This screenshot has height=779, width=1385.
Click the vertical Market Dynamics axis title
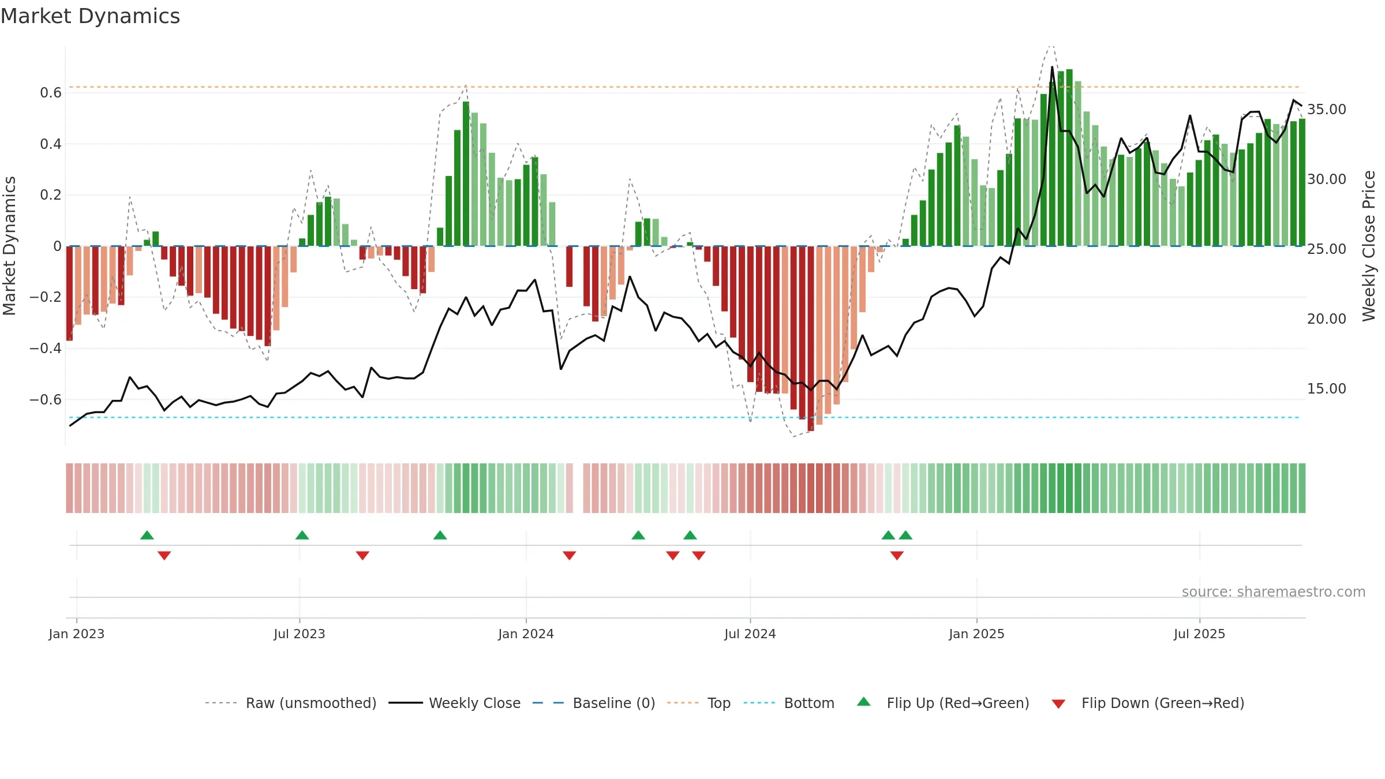(9, 246)
